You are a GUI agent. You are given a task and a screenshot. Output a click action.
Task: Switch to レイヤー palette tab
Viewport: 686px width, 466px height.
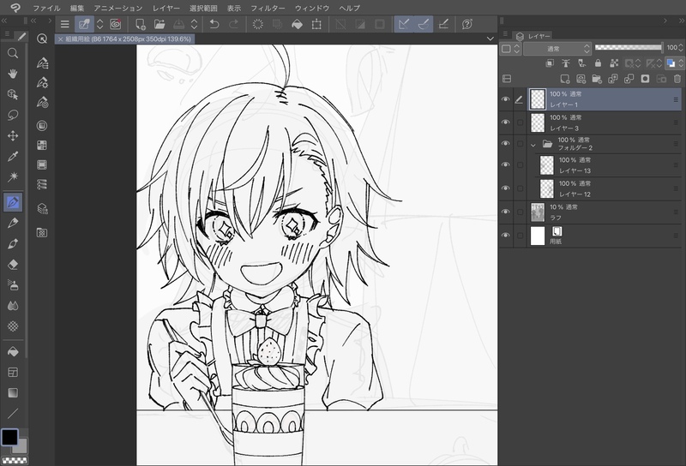pyautogui.click(x=533, y=36)
